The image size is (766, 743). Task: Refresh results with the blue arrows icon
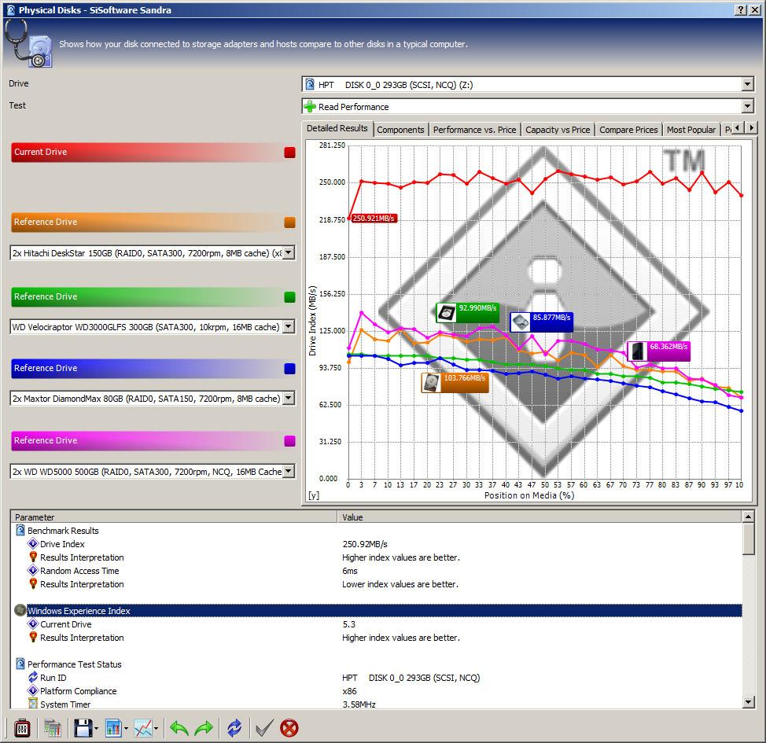[234, 728]
